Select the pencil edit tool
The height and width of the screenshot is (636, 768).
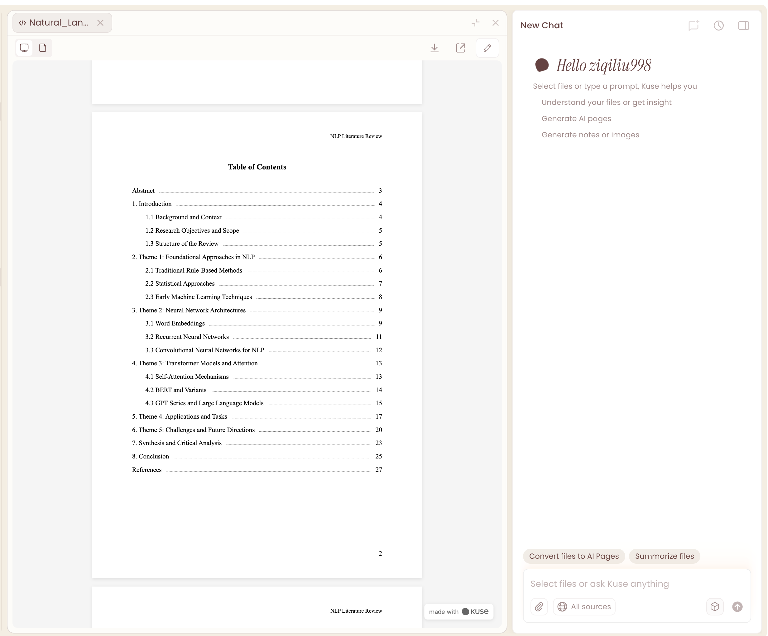[487, 48]
